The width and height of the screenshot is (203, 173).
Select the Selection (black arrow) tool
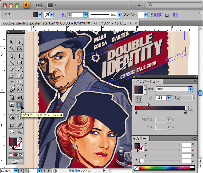pyautogui.click(x=12, y=42)
